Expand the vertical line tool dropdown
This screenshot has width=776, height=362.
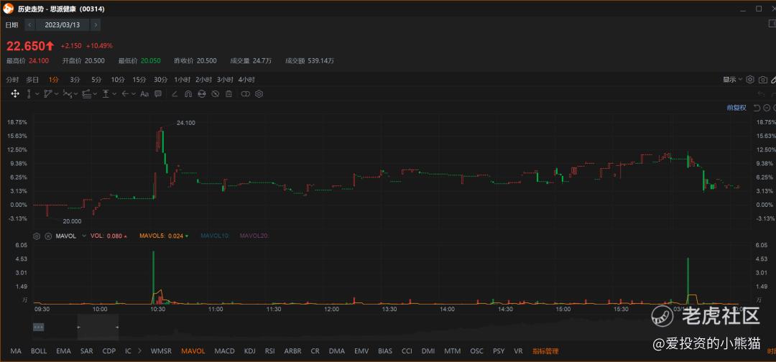[37, 94]
